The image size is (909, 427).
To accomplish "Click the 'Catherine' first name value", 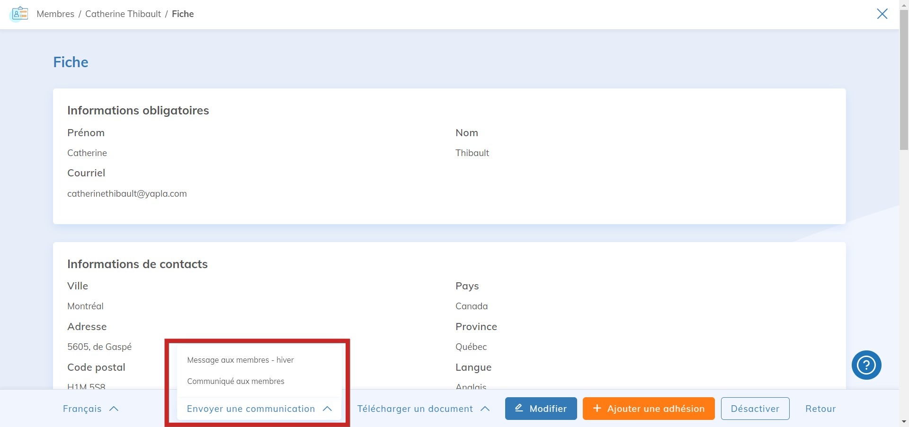I will 87,153.
